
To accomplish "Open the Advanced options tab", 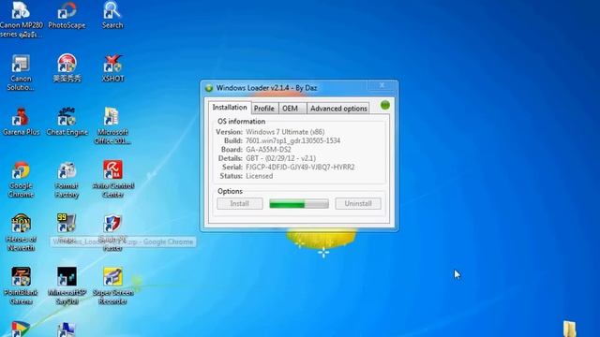I will (338, 109).
